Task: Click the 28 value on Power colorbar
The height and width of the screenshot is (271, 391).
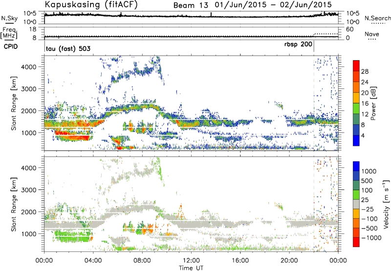Action: [365, 71]
